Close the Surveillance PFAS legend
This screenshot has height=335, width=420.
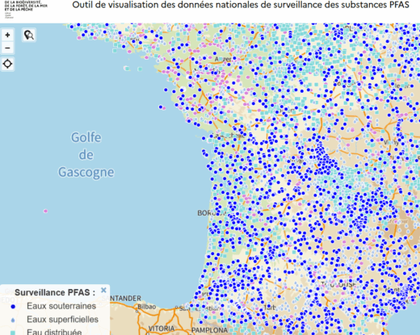103,291
